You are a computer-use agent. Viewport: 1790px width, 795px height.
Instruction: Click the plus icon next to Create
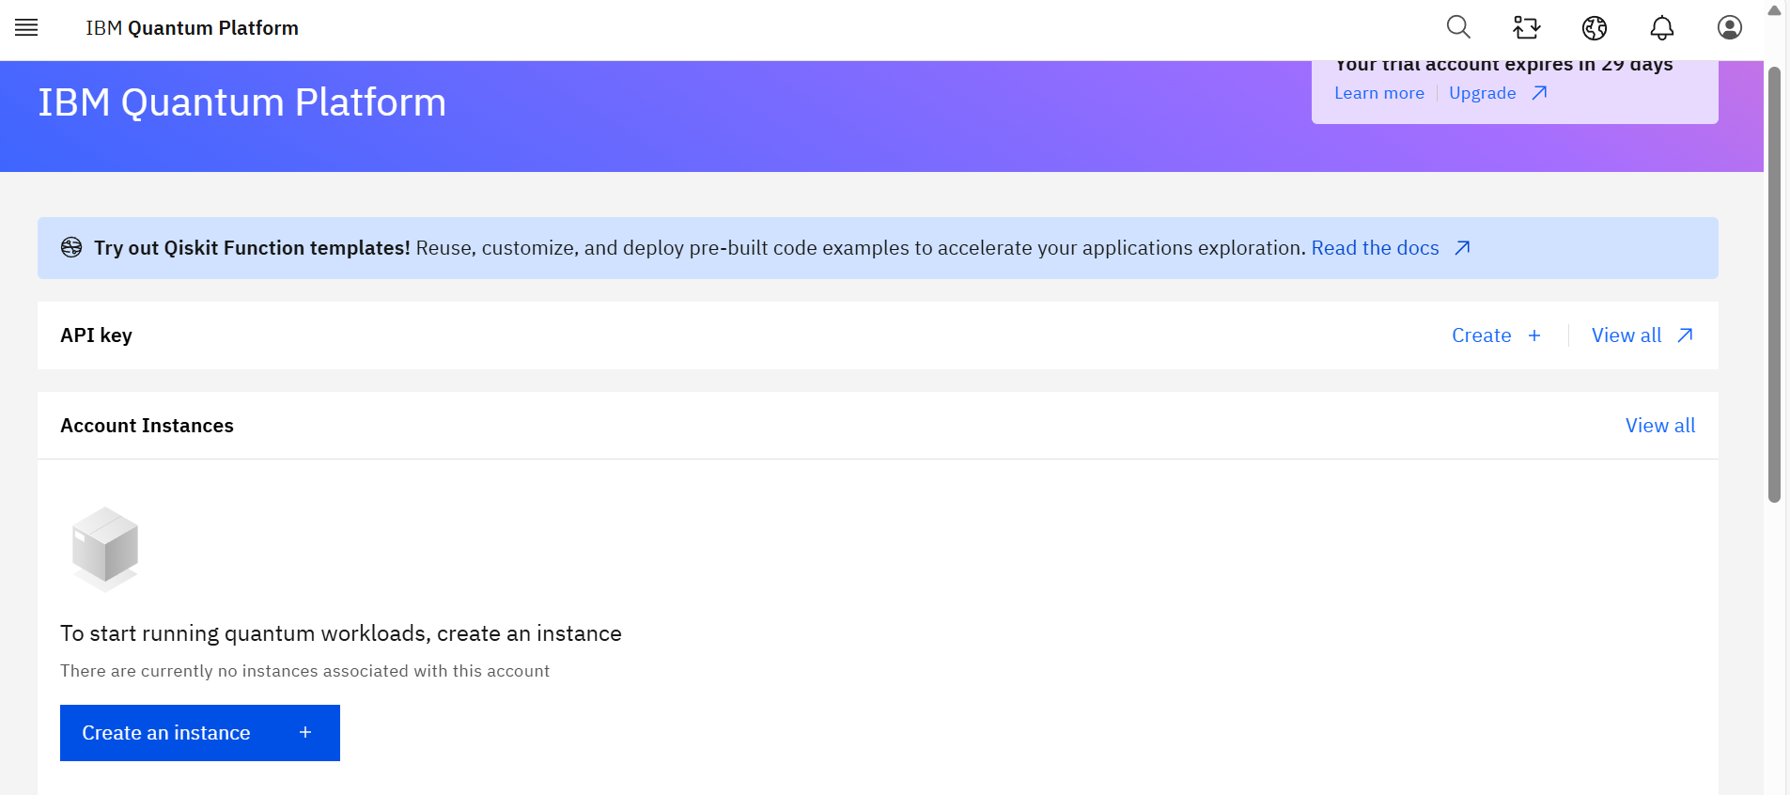(x=1534, y=335)
